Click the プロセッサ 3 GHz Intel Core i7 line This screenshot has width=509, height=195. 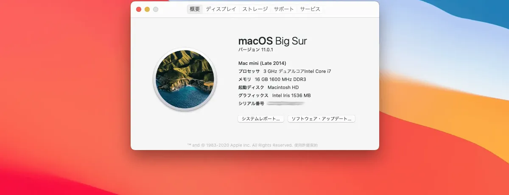(x=284, y=71)
